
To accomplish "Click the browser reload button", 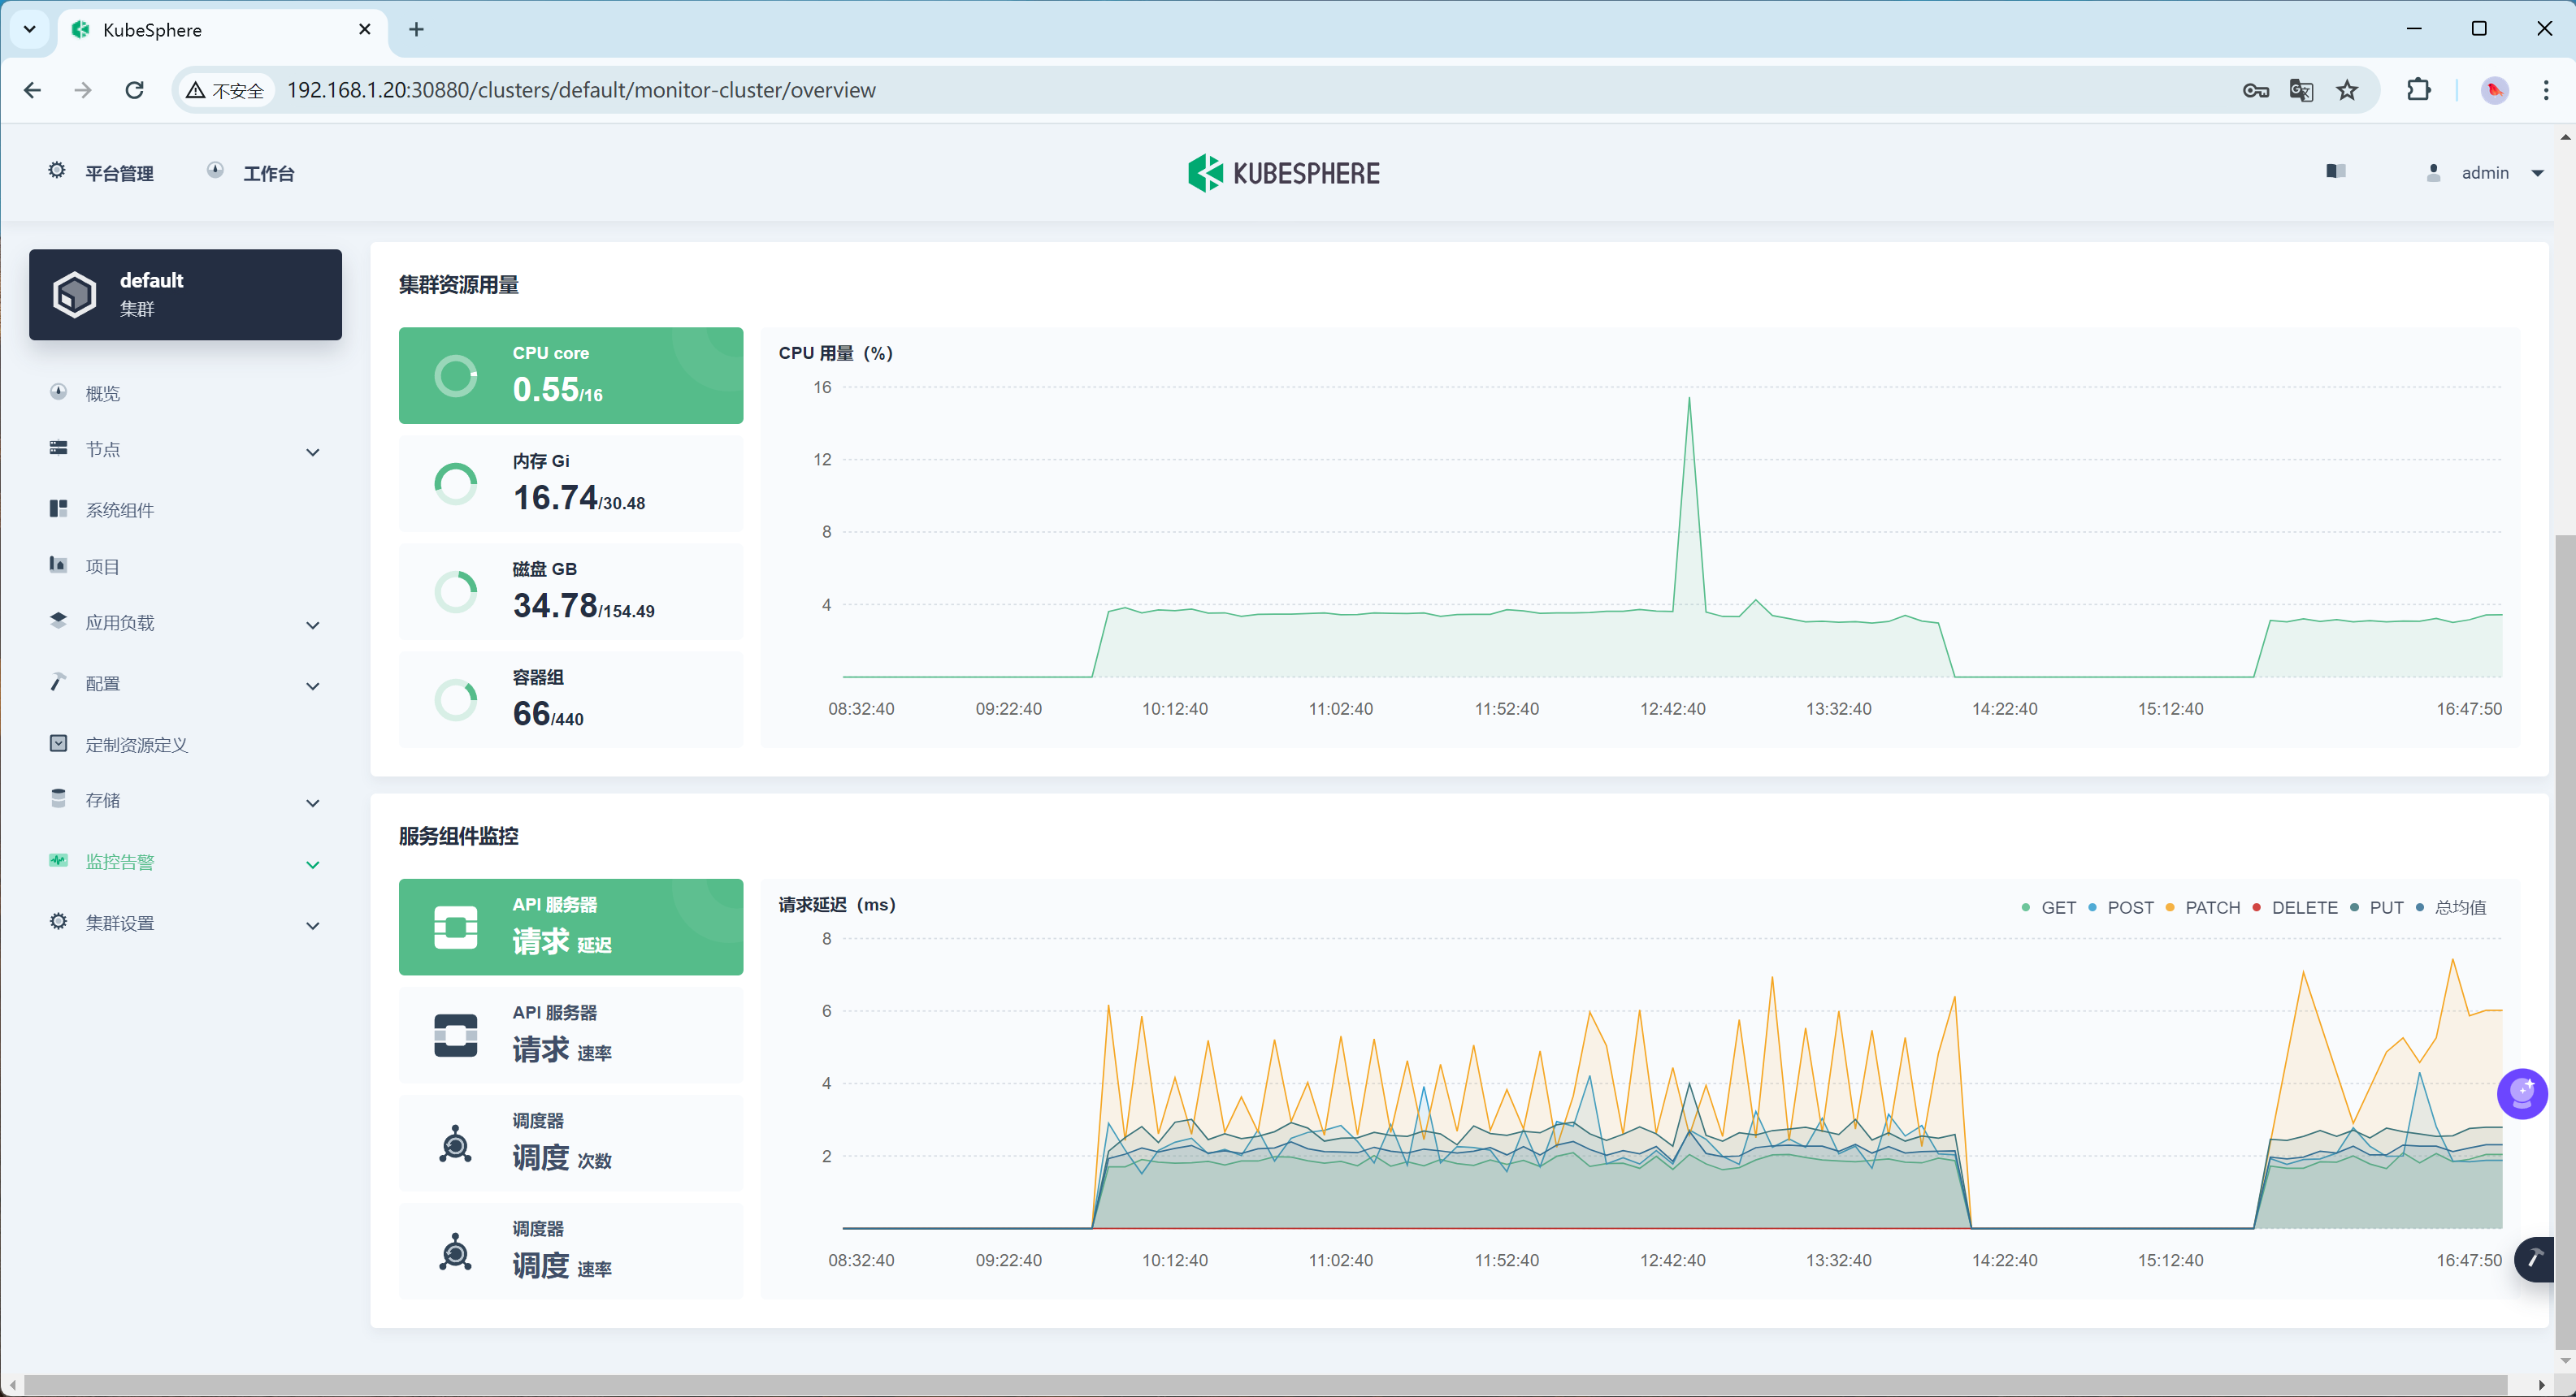I will [134, 90].
